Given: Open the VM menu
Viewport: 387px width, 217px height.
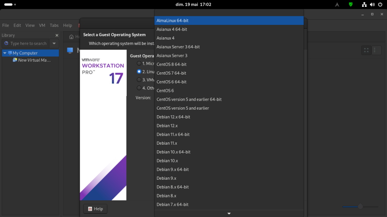Looking at the screenshot, I should point(42,25).
